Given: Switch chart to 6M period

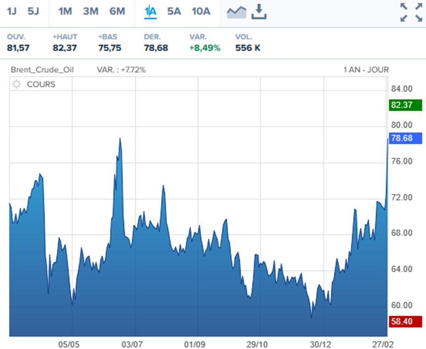Looking at the screenshot, I should (x=117, y=11).
